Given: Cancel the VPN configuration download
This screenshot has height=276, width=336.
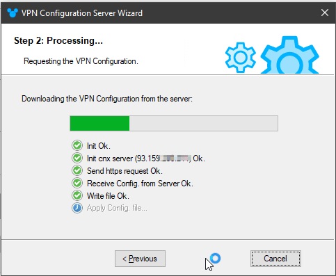Looking at the screenshot, I should click(x=275, y=259).
